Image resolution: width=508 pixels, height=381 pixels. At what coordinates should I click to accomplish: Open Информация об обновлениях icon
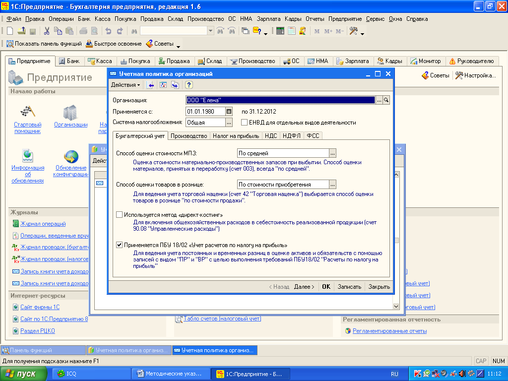tap(28, 156)
